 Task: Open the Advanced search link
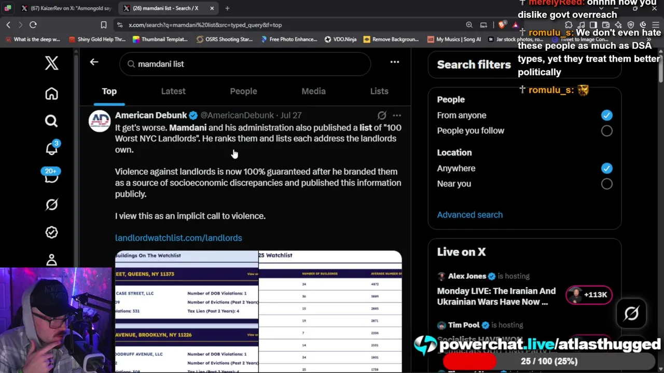tap(470, 215)
